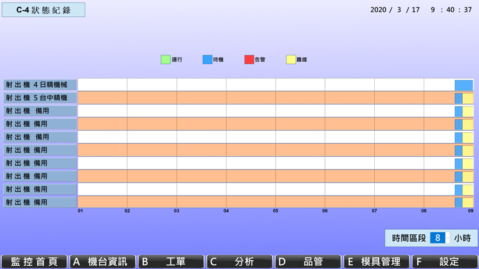Open the 監控首頁 monitoring home page
The image size is (479, 269).
(34, 262)
